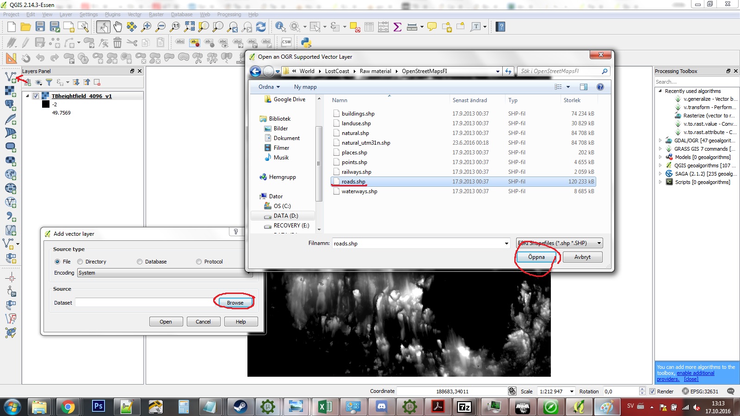
Task: Open the ESRI Shapefiles file type dropdown
Action: coord(599,243)
